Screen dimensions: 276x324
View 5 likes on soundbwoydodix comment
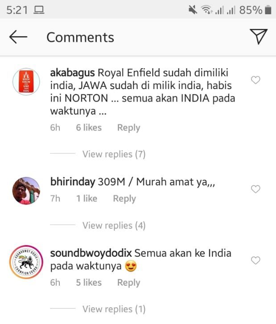pyautogui.click(x=89, y=283)
